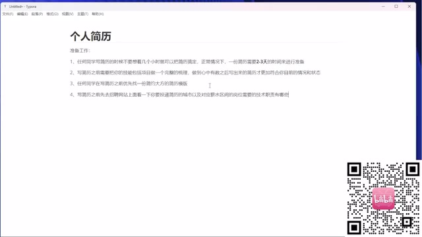422x237 pixels.
Task: Open the 格式(O) menu
Action: point(52,14)
